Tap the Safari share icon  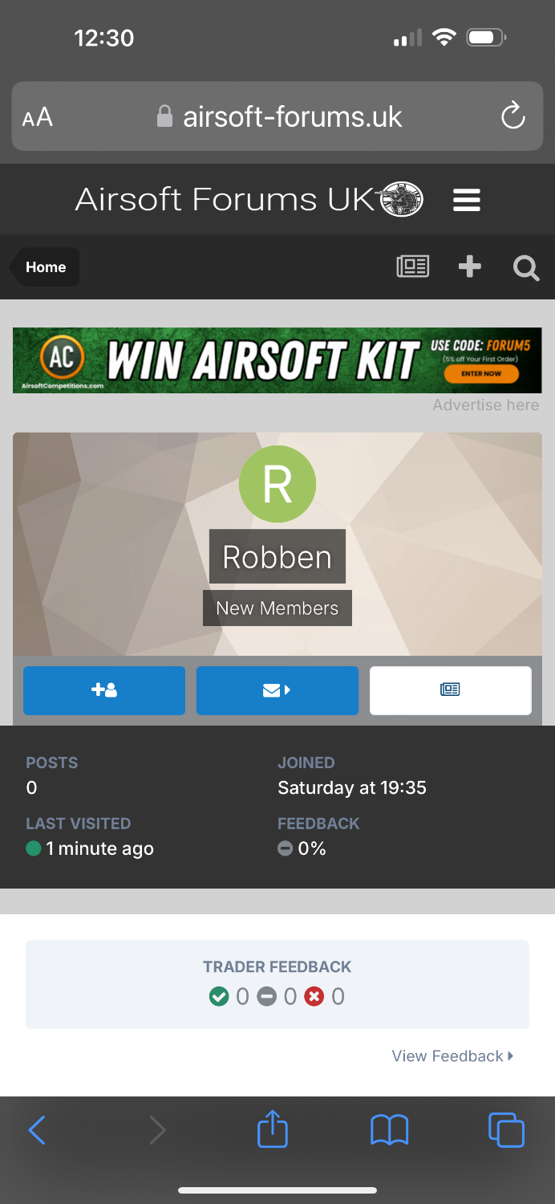(273, 1129)
